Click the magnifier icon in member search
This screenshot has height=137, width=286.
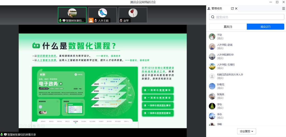[213, 17]
